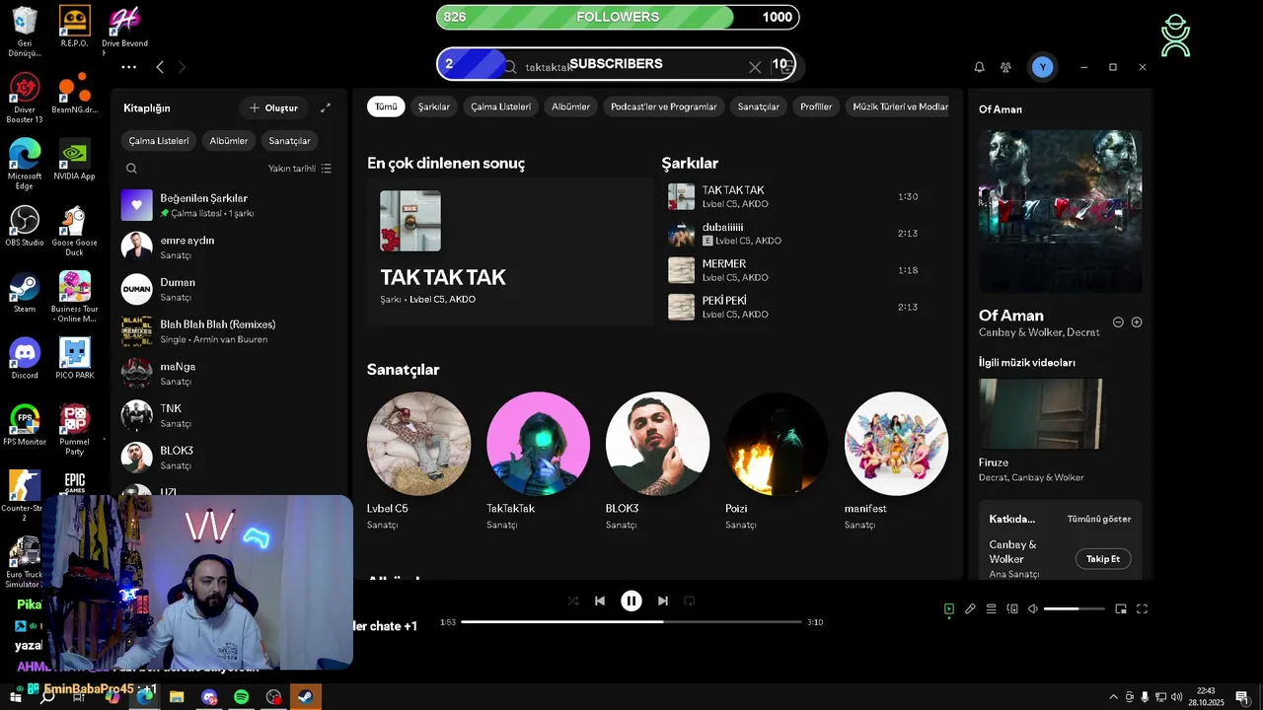
Task: Go back with the left arrow
Action: coord(160,67)
